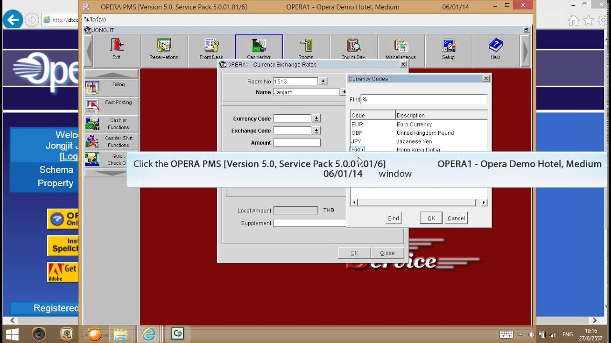
Task: Click the toolbar left scroll arrow
Action: pos(88,50)
